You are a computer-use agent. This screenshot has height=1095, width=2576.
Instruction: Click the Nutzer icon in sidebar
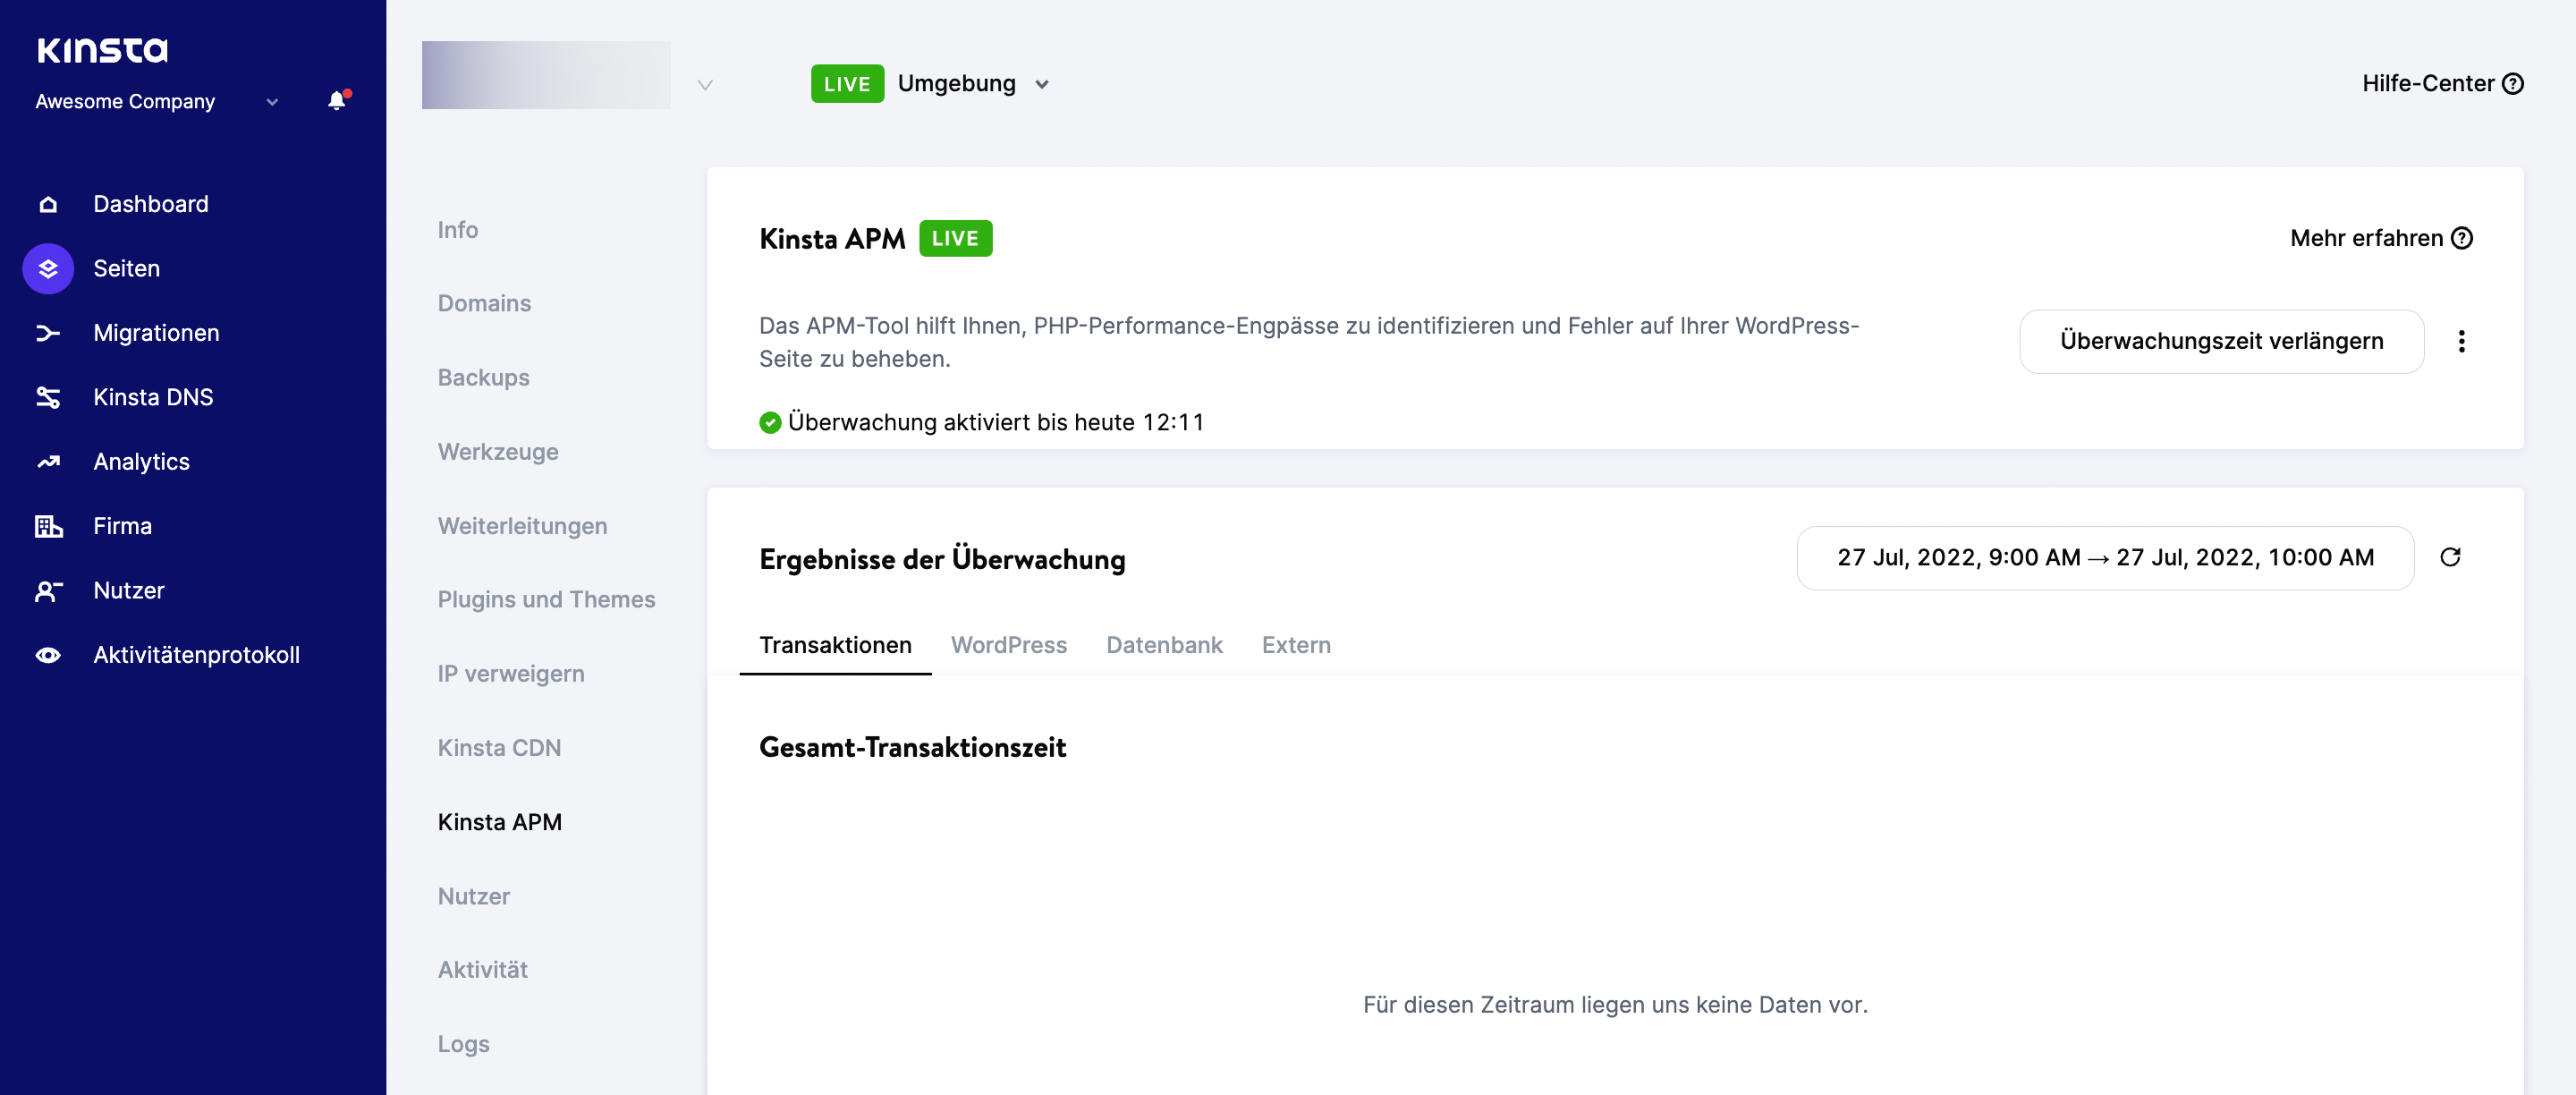pos(49,589)
